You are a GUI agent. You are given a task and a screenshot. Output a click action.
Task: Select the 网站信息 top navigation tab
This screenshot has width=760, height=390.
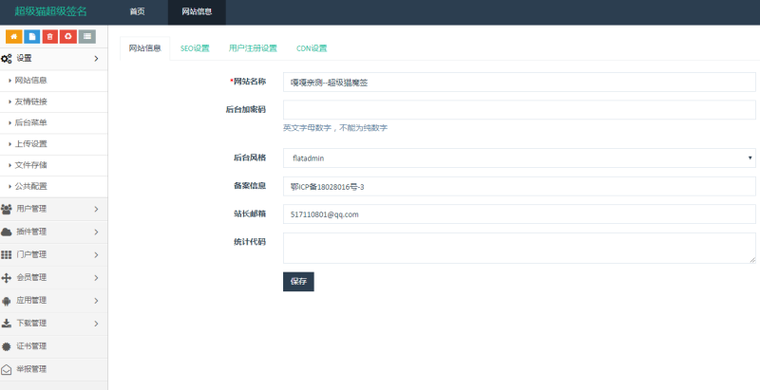click(197, 11)
